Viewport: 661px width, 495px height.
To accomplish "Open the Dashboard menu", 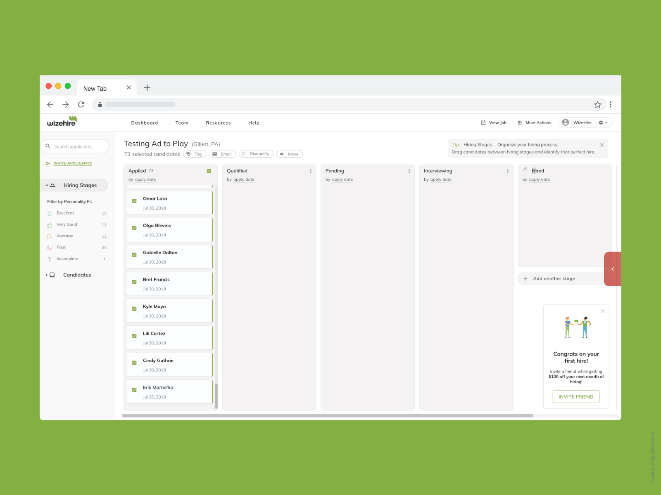I will point(145,123).
